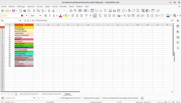The image size is (181, 103).
Task: Click sidebar settings hamburger button
Action: (x=178, y=21)
